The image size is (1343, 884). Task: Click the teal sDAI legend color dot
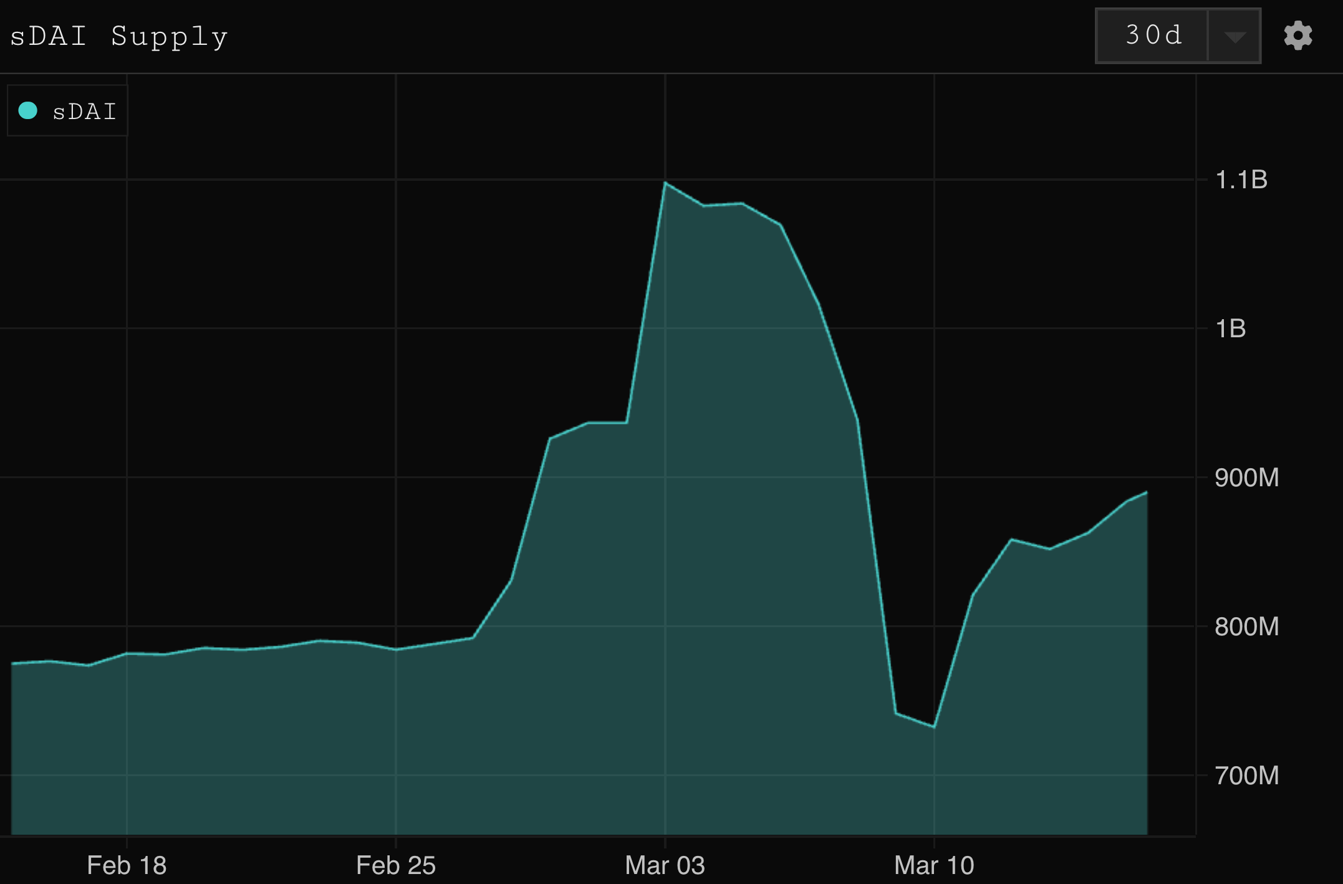pos(28,110)
